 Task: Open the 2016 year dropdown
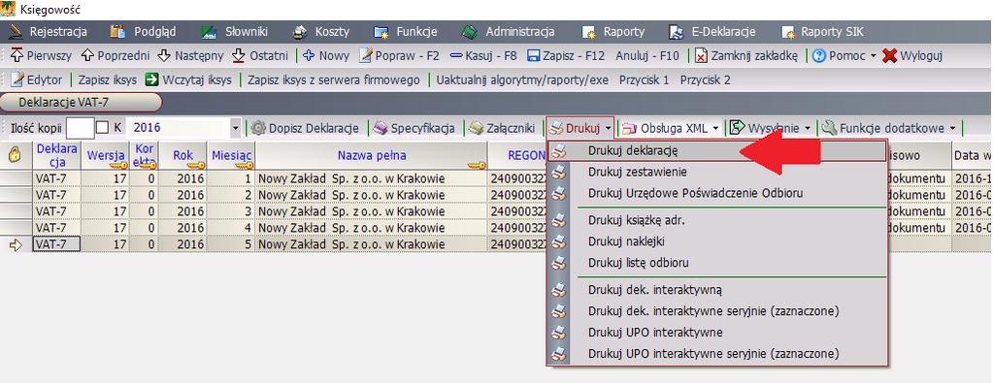coord(235,128)
